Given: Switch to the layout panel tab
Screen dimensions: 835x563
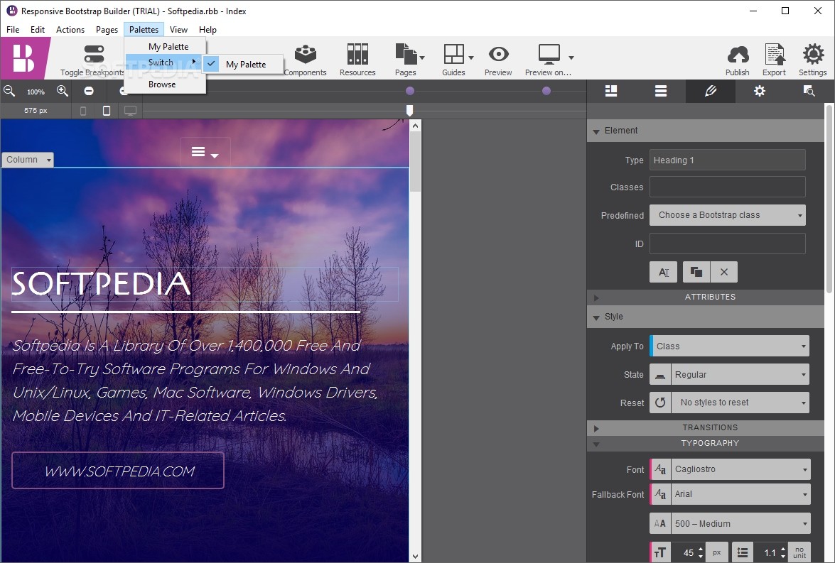Looking at the screenshot, I should [x=611, y=91].
